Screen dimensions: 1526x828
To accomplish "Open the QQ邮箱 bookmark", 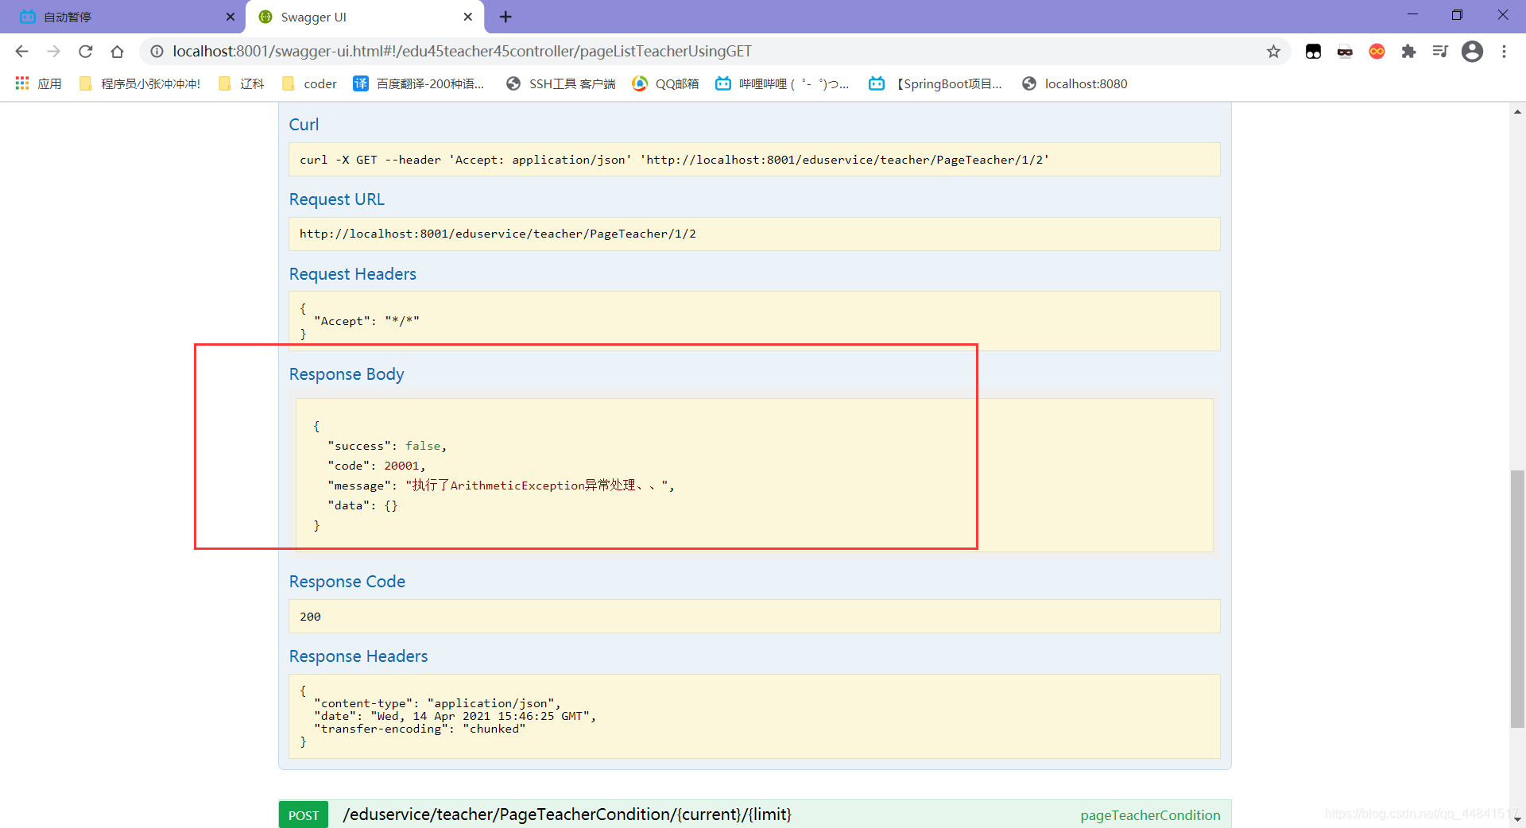I will coord(666,83).
